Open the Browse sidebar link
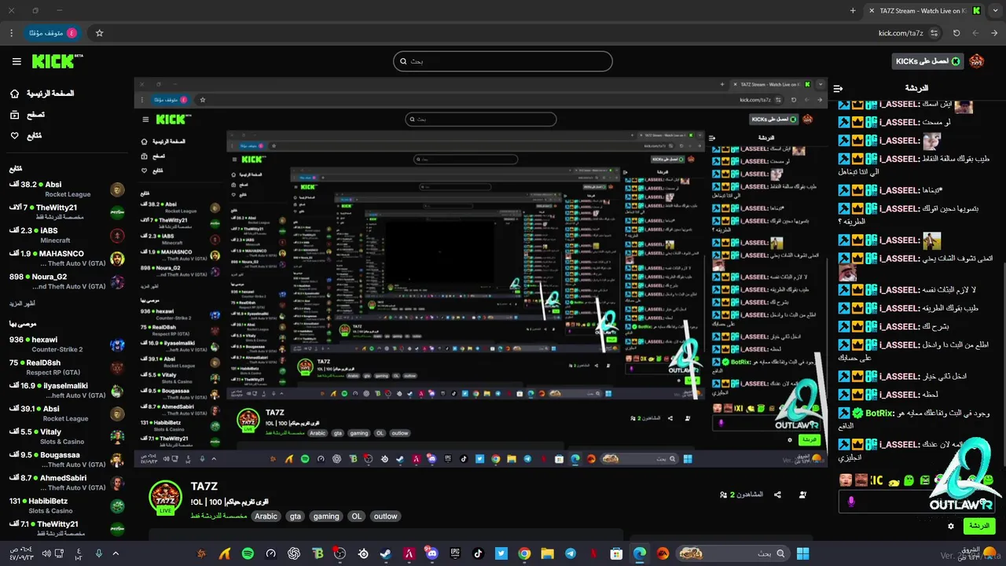1006x566 pixels. click(28, 115)
